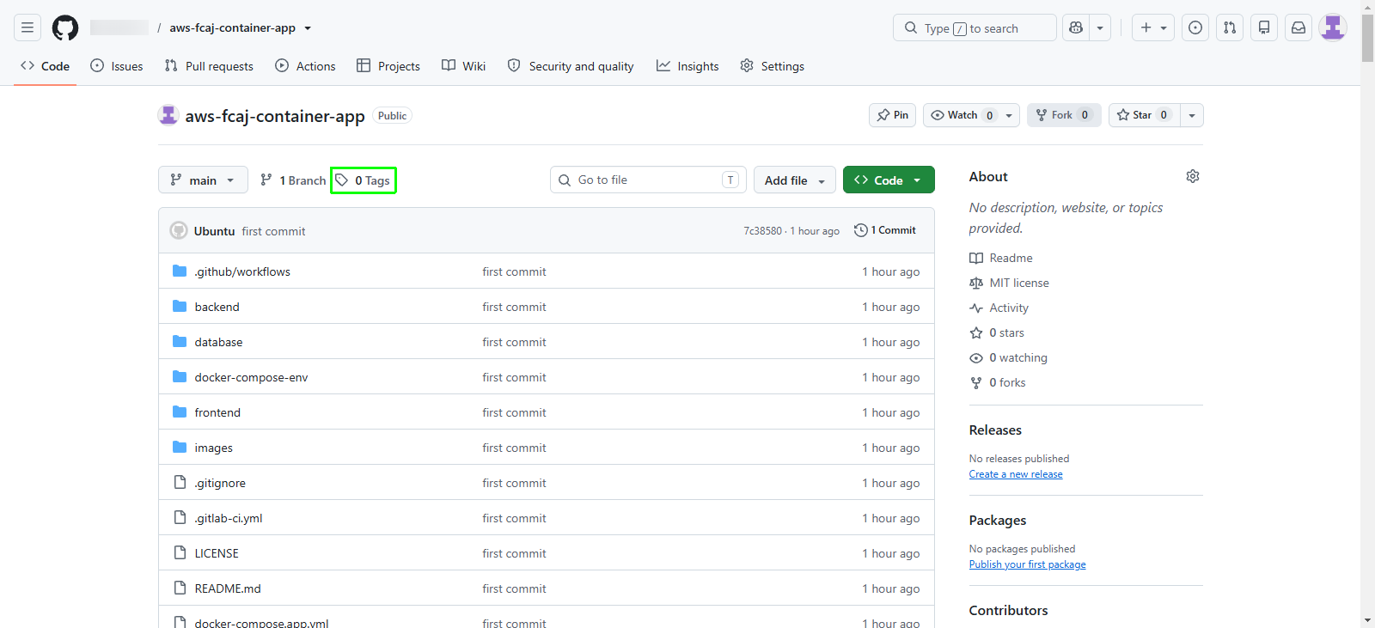Fork the repository

pos(1064,115)
